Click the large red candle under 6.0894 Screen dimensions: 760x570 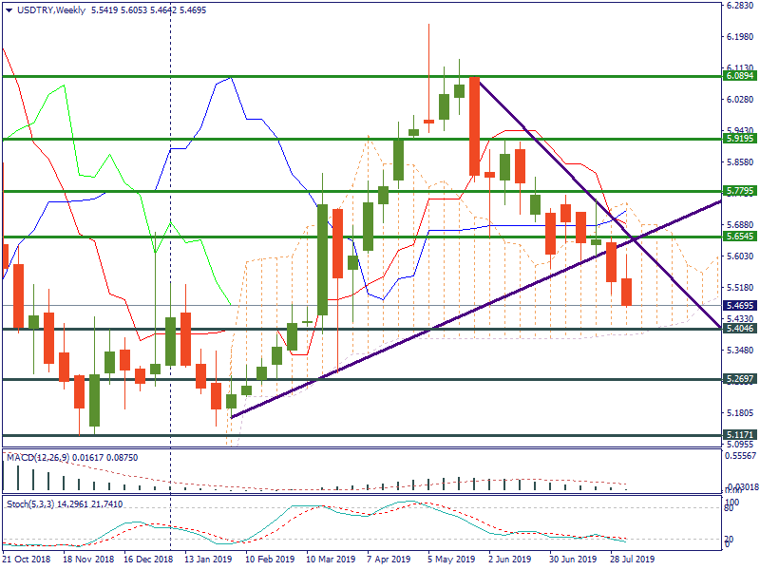pyautogui.click(x=473, y=125)
